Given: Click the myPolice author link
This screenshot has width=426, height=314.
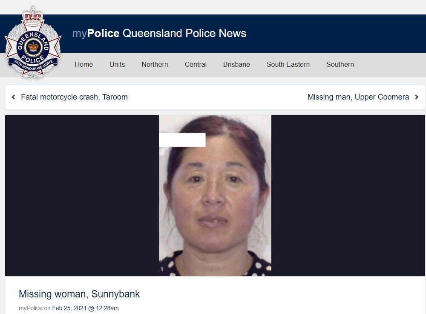Looking at the screenshot, I should 30,308.
